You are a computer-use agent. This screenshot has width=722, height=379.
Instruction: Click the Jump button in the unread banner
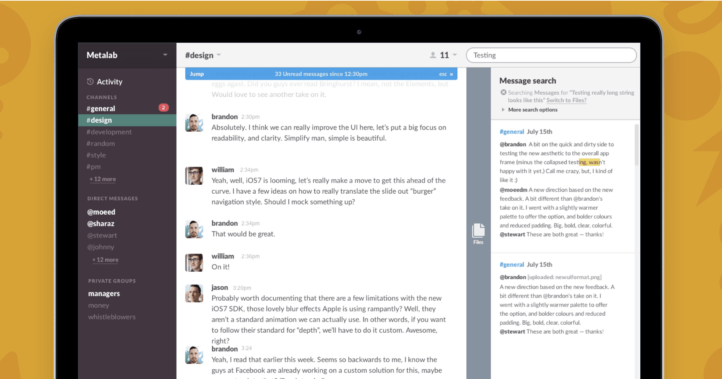click(197, 74)
